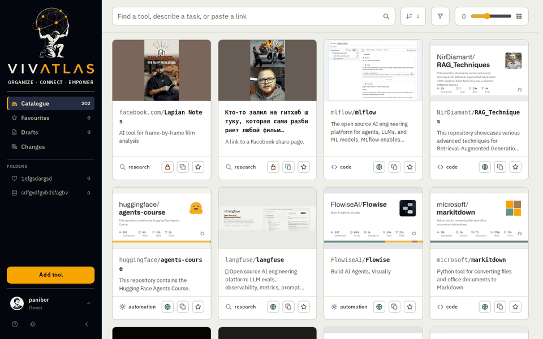Open the Catalogue section
This screenshot has height=339, width=543.
(x=50, y=103)
